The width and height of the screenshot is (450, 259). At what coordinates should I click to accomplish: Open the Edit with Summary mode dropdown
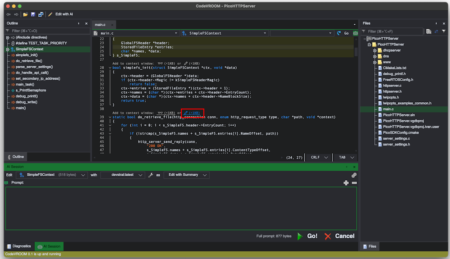pyautogui.click(x=187, y=175)
